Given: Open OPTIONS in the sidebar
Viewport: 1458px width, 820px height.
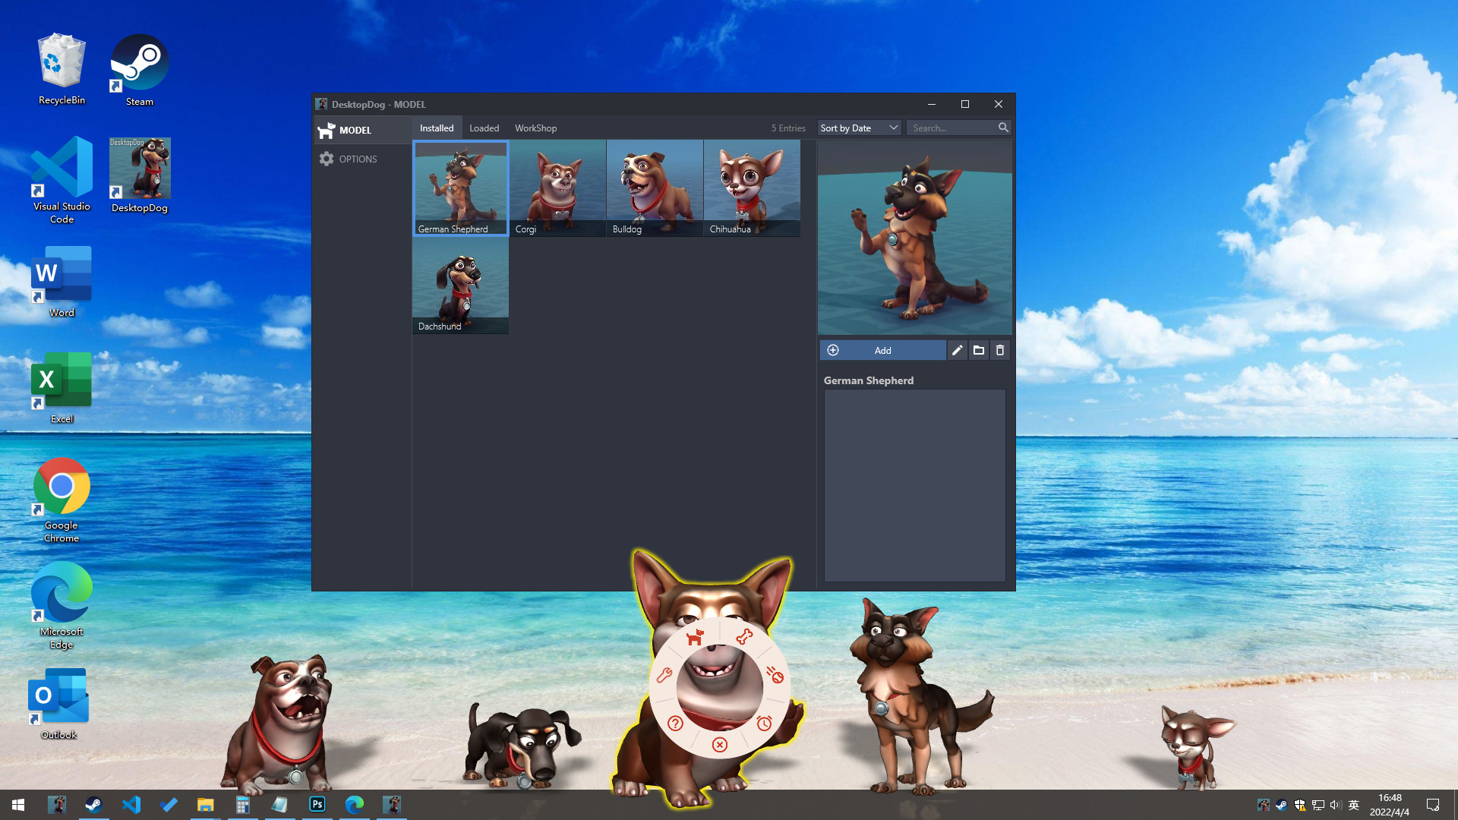Looking at the screenshot, I should 358,159.
